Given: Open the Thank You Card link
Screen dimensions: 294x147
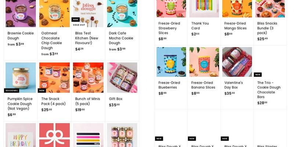Looking at the screenshot, I should pyautogui.click(x=200, y=26).
